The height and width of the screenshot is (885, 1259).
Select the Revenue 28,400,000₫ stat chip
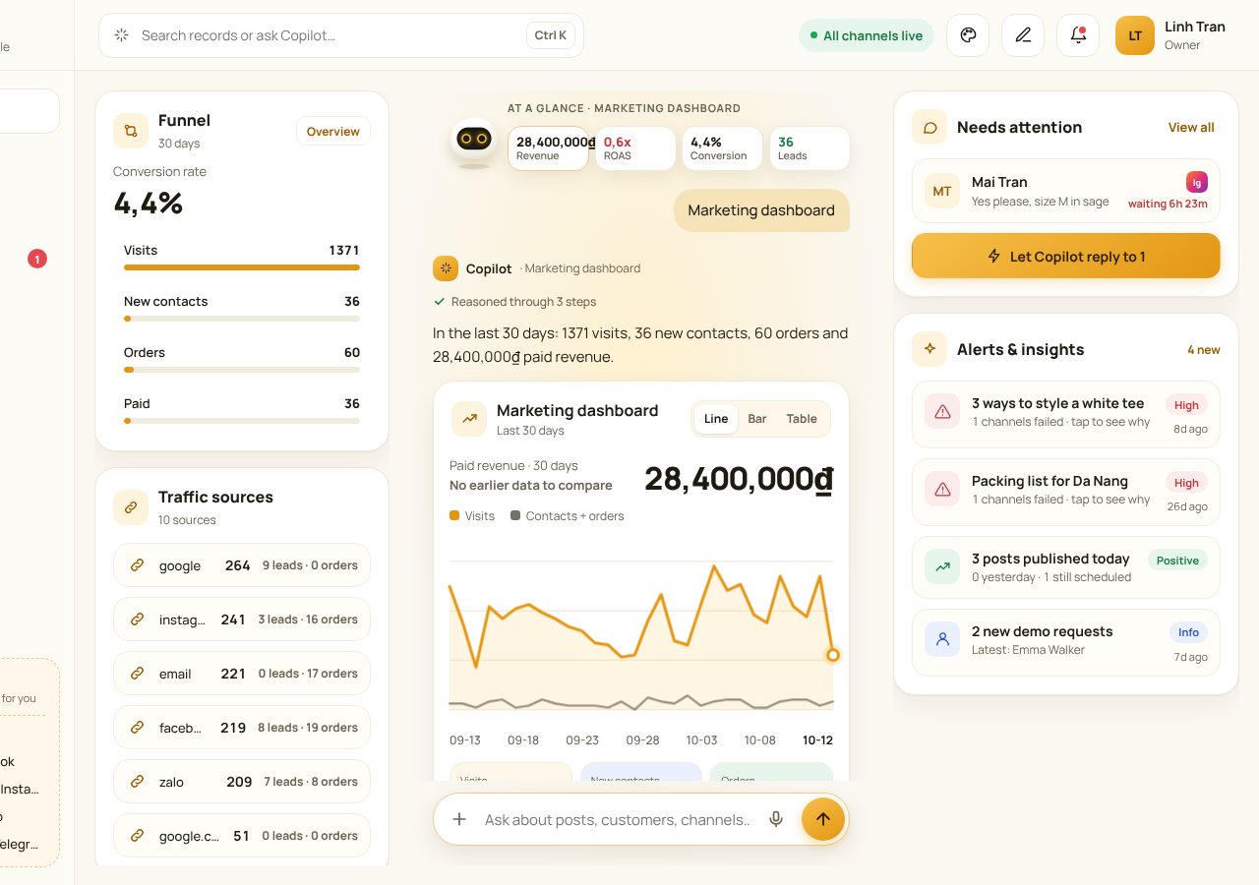pyautogui.click(x=549, y=148)
